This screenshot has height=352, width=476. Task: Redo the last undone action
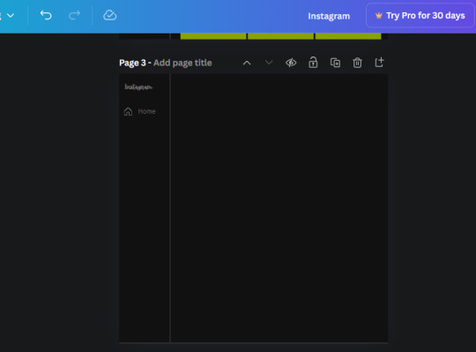(x=74, y=15)
